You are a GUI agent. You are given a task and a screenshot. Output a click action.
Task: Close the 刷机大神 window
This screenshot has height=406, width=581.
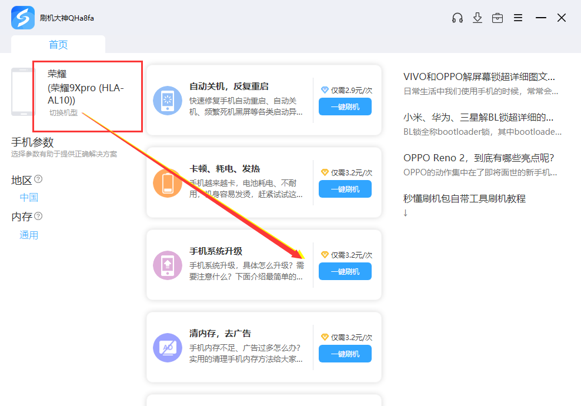tap(562, 18)
